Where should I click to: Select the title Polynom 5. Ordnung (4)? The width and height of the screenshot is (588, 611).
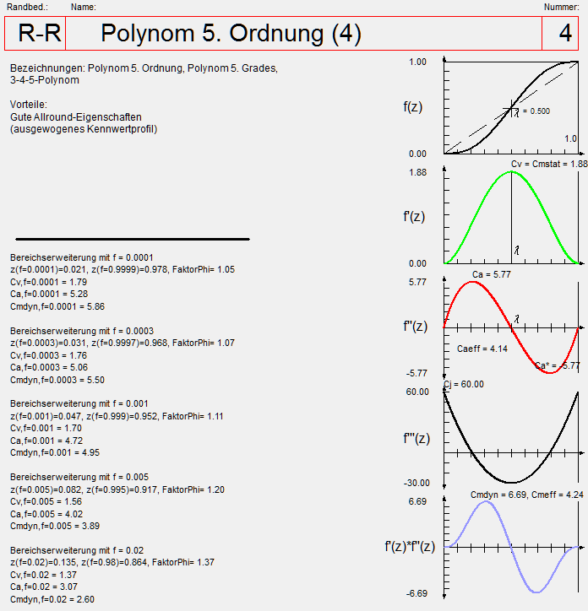coord(231,34)
